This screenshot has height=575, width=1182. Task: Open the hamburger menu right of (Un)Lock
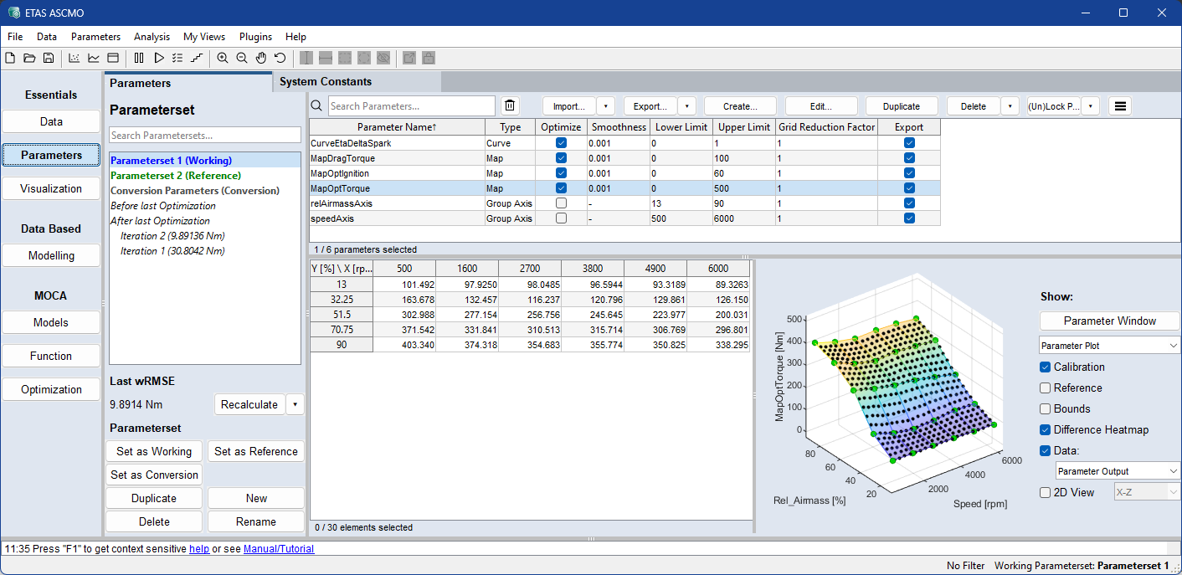(x=1120, y=106)
